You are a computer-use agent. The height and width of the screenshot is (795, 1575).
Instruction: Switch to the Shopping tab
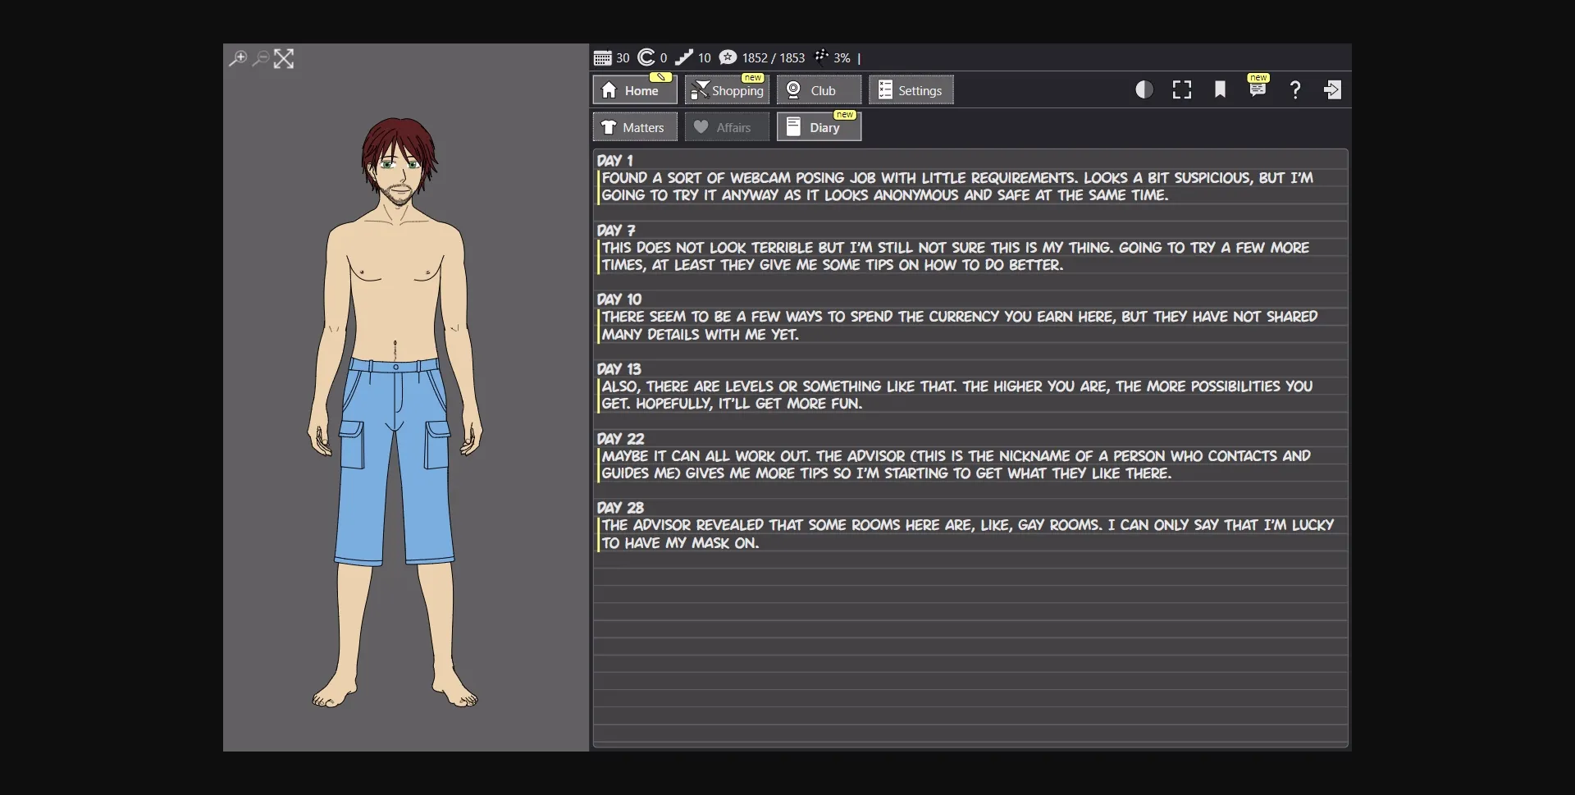pyautogui.click(x=727, y=90)
